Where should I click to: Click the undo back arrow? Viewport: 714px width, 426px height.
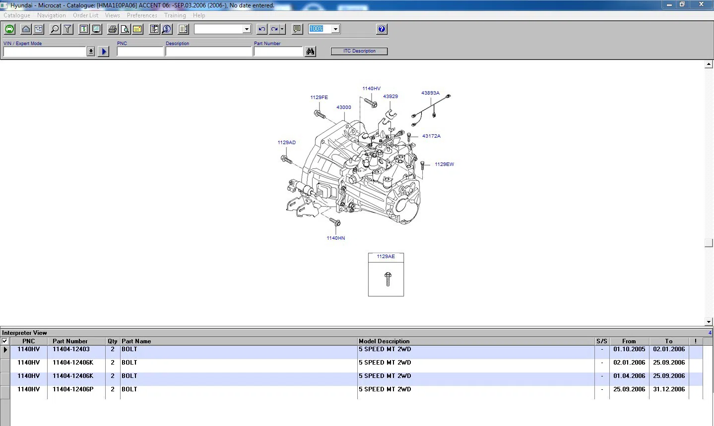click(262, 29)
